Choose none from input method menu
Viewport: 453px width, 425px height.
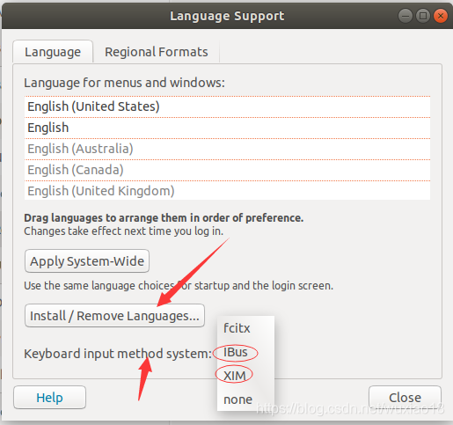click(245, 399)
